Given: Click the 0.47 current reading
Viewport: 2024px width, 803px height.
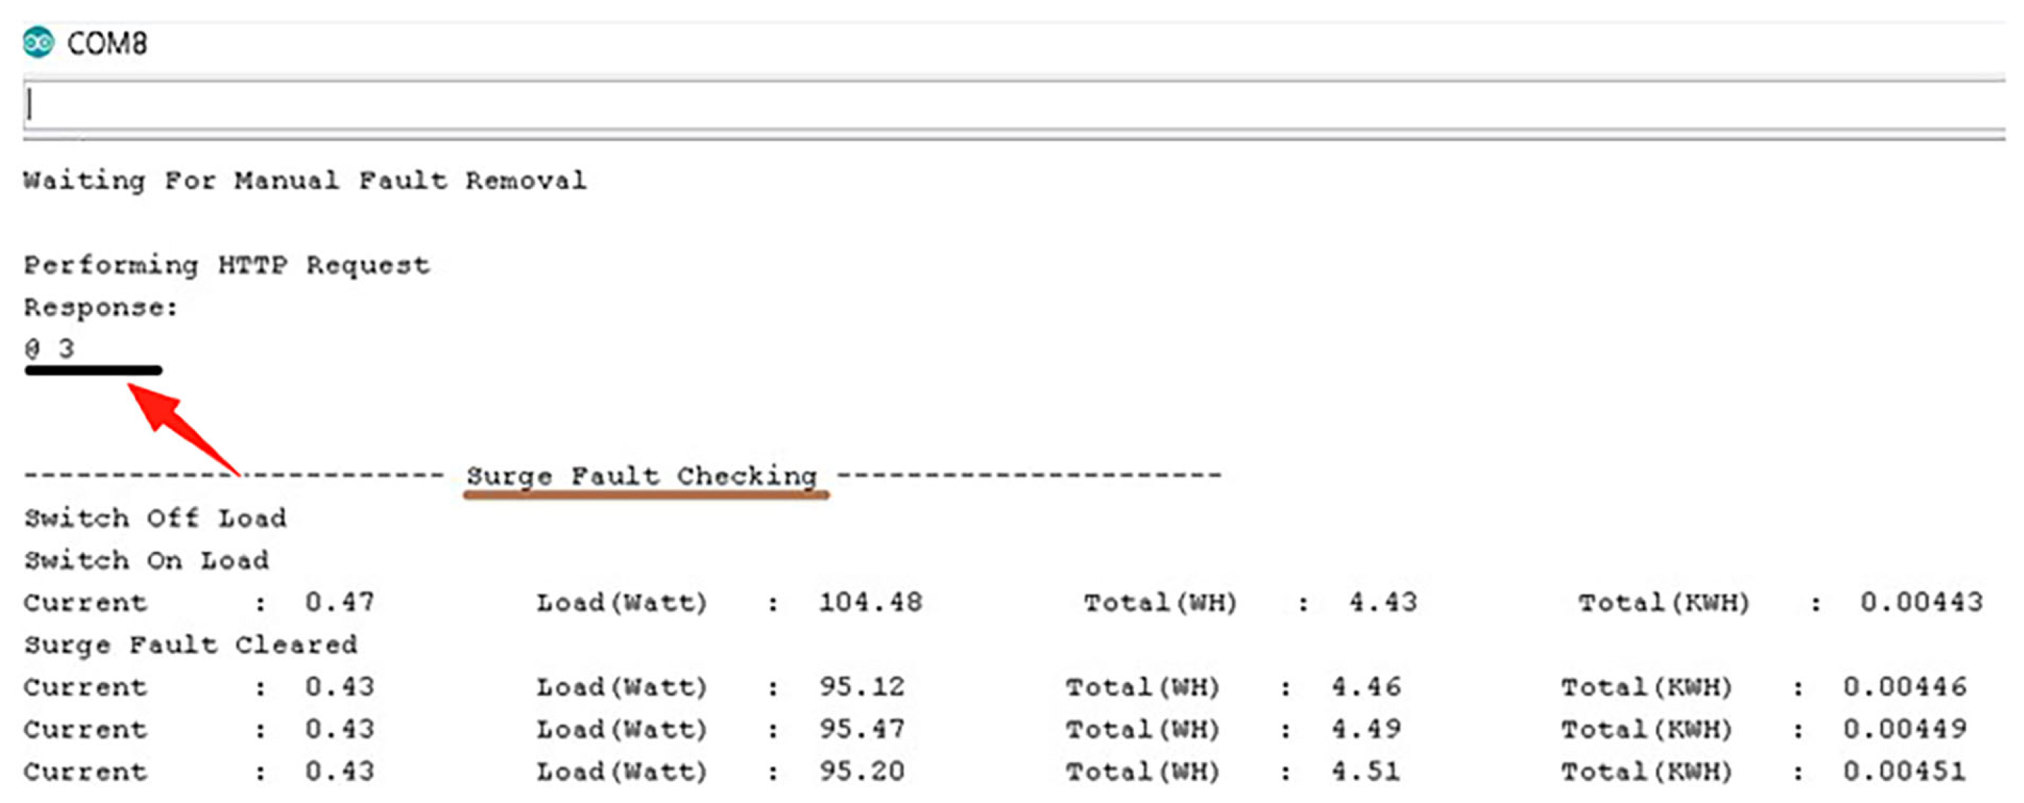Looking at the screenshot, I should click(x=340, y=603).
